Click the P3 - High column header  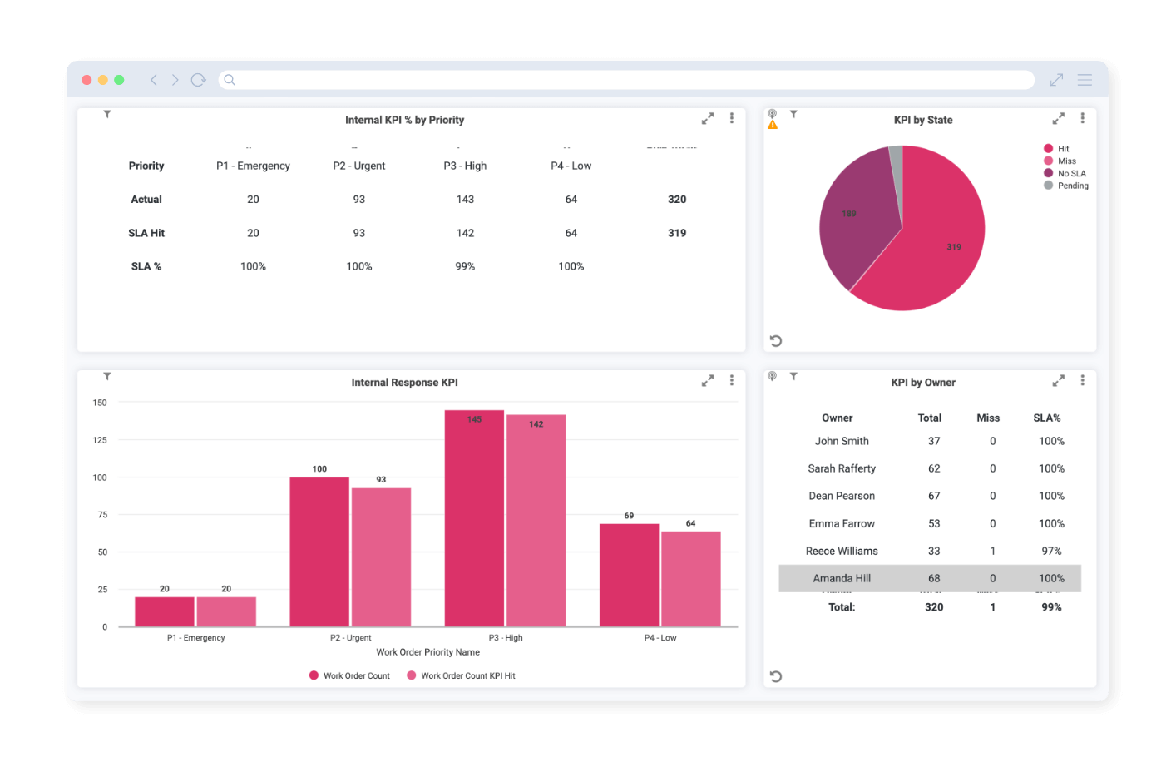point(465,166)
